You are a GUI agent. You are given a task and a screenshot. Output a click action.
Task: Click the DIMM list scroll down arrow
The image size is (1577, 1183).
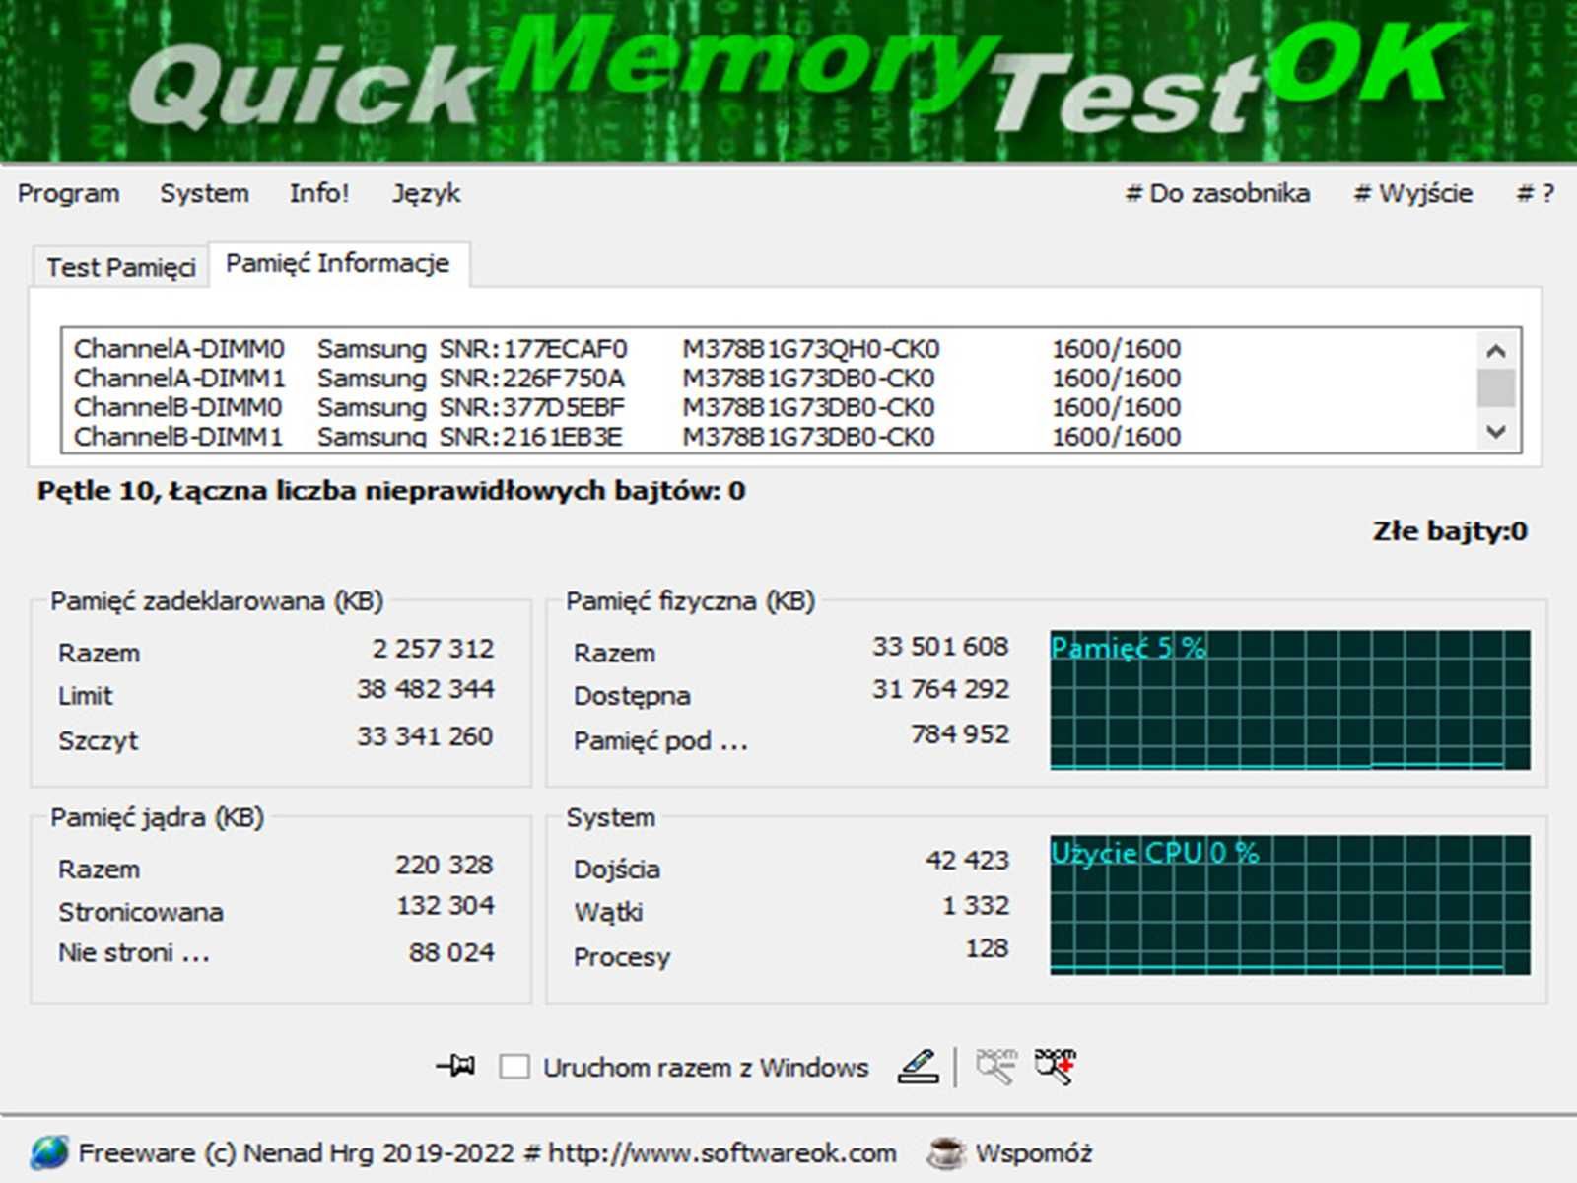(1496, 432)
